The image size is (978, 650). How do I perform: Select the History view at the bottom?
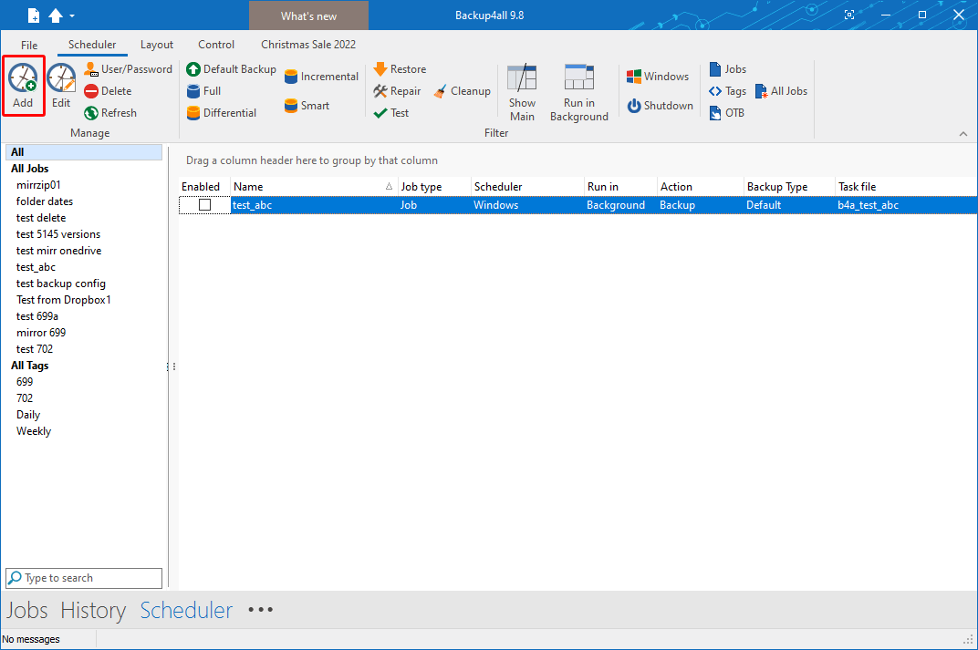click(x=93, y=610)
